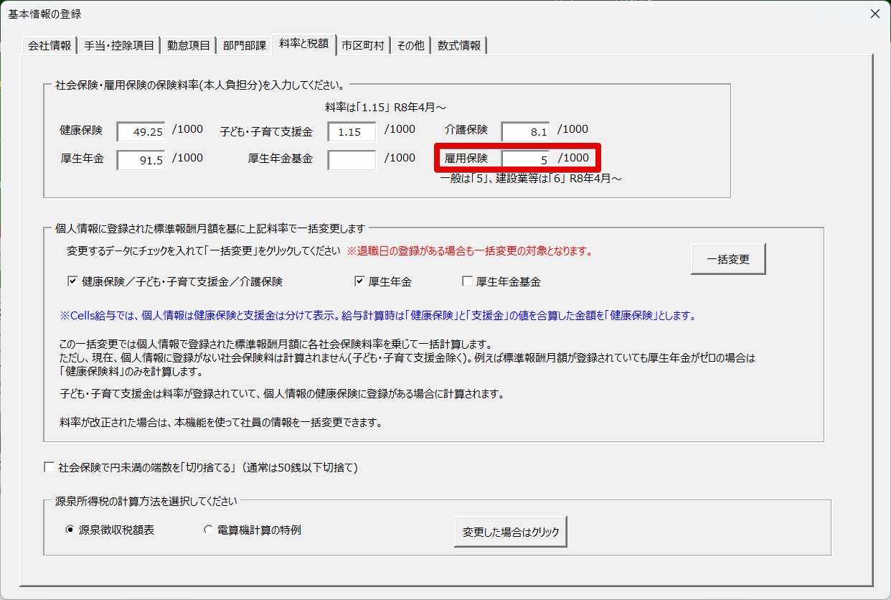
Task: Switch to the 手当・控除項目 tab
Action: point(118,45)
